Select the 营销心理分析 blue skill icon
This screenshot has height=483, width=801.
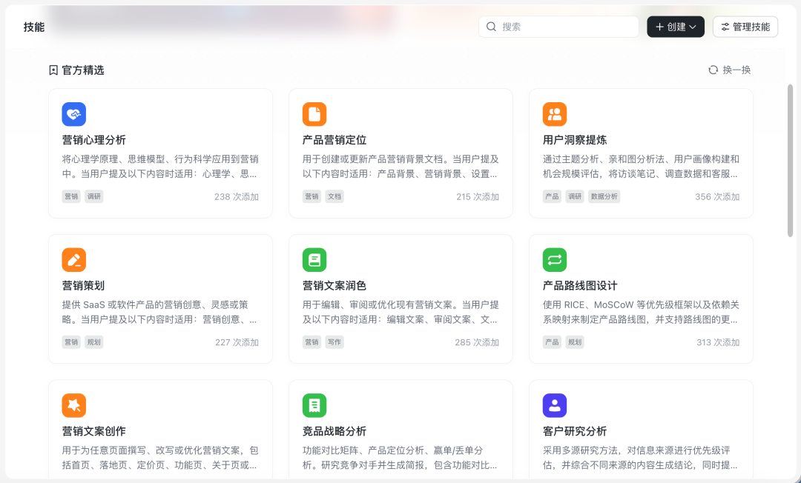(73, 114)
